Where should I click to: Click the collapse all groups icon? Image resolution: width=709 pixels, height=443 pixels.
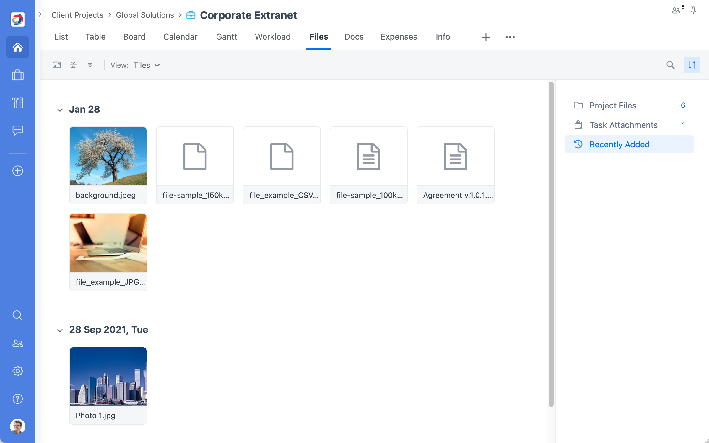click(73, 65)
